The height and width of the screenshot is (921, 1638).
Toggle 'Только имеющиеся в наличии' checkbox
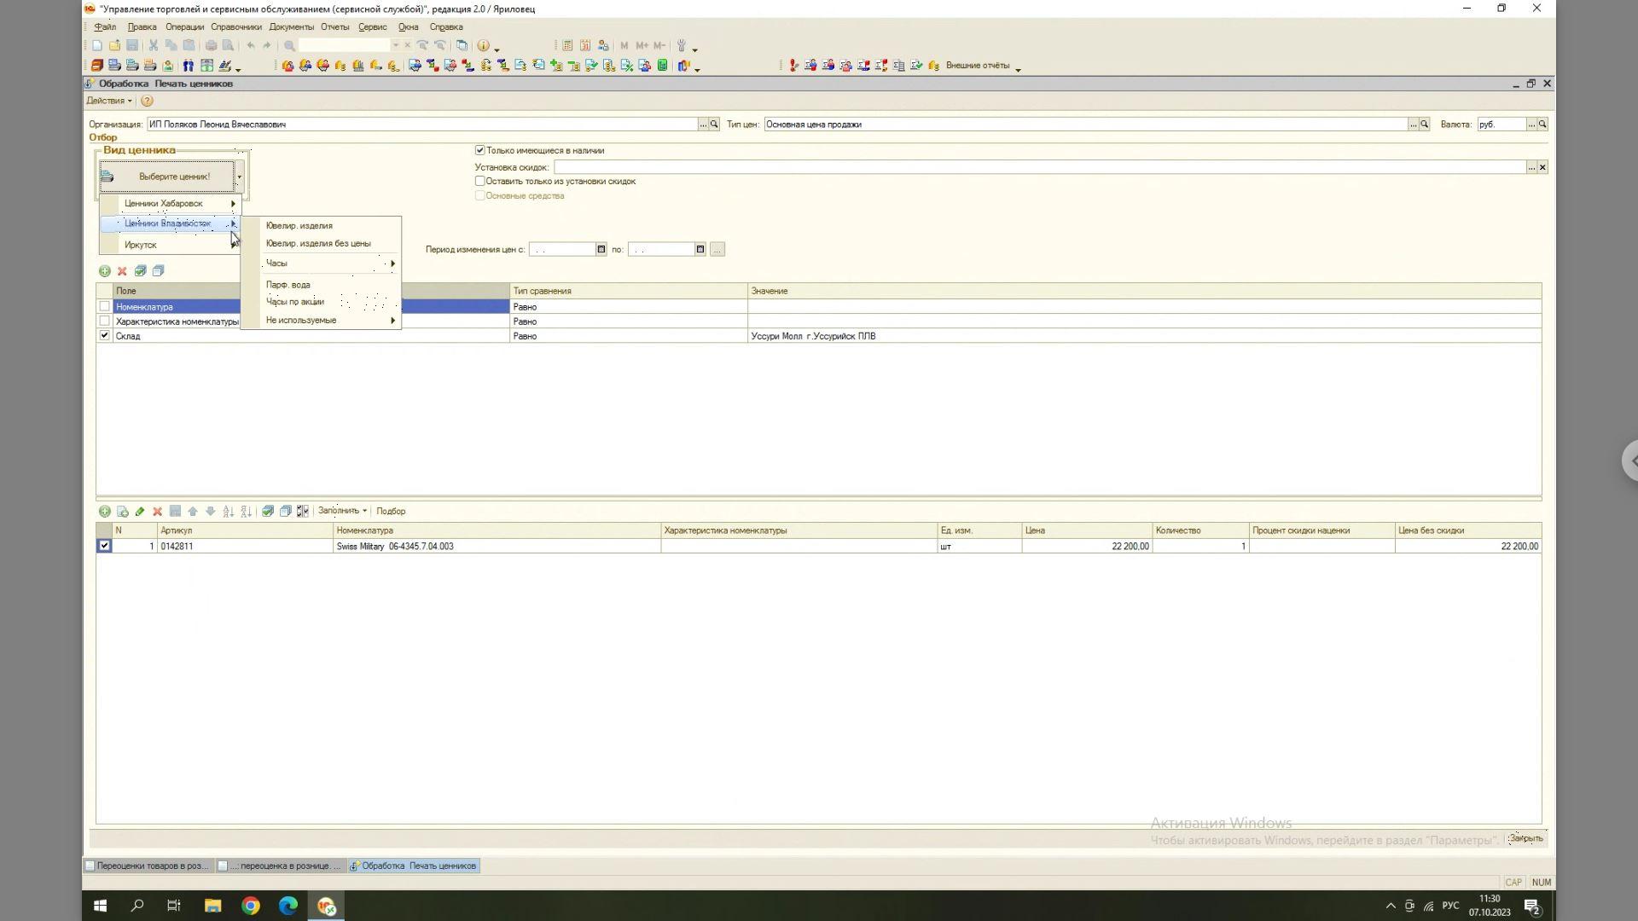click(480, 150)
